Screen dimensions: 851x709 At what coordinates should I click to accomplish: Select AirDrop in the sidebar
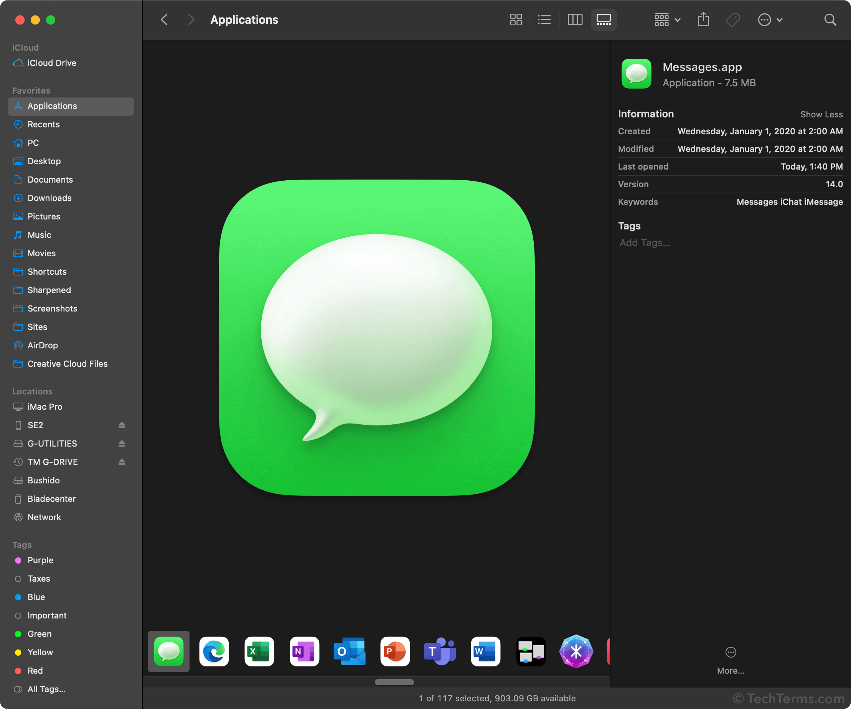click(x=43, y=345)
